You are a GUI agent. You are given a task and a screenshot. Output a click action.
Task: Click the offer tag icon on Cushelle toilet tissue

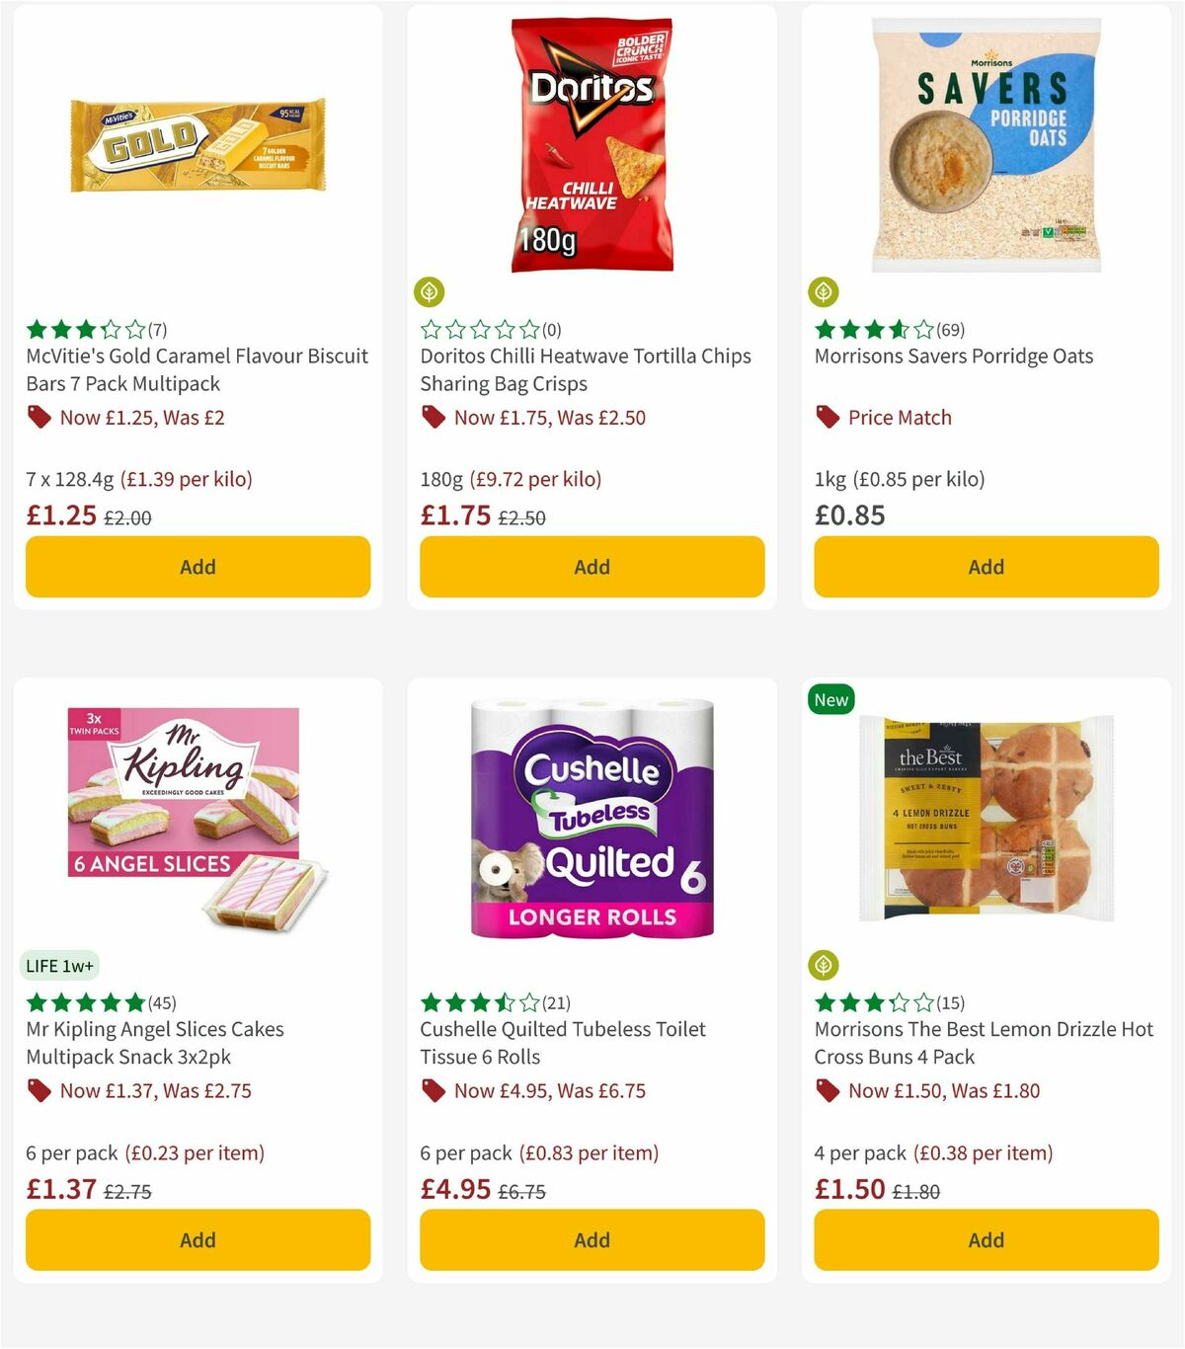coord(432,1091)
